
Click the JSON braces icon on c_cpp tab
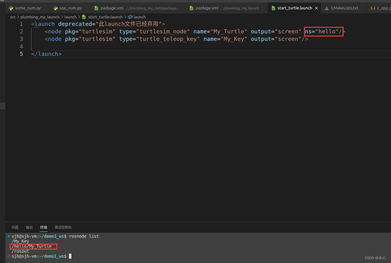(x=373, y=8)
